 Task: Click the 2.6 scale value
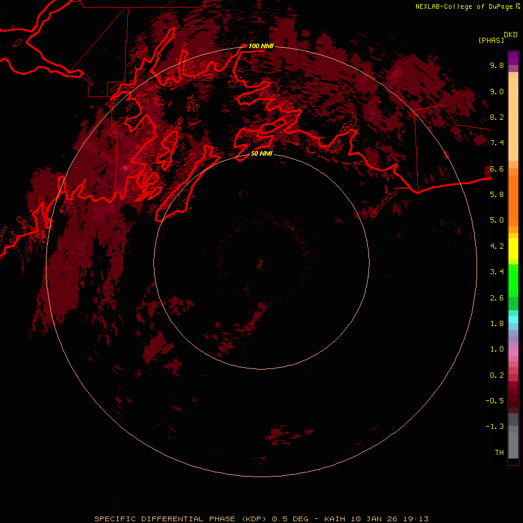pyautogui.click(x=497, y=298)
